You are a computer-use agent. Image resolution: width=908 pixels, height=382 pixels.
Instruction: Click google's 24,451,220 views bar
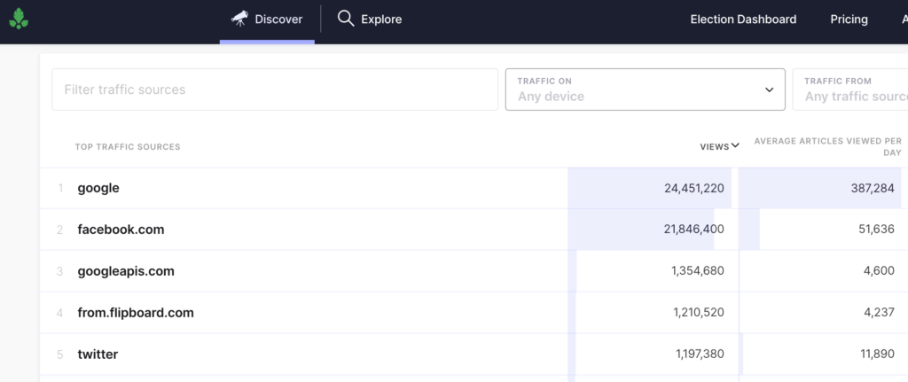point(649,188)
